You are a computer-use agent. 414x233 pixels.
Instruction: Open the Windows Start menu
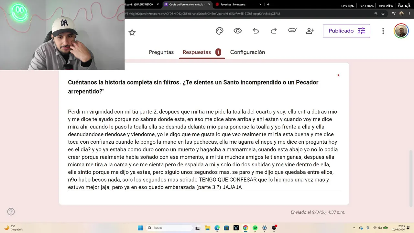point(140,228)
